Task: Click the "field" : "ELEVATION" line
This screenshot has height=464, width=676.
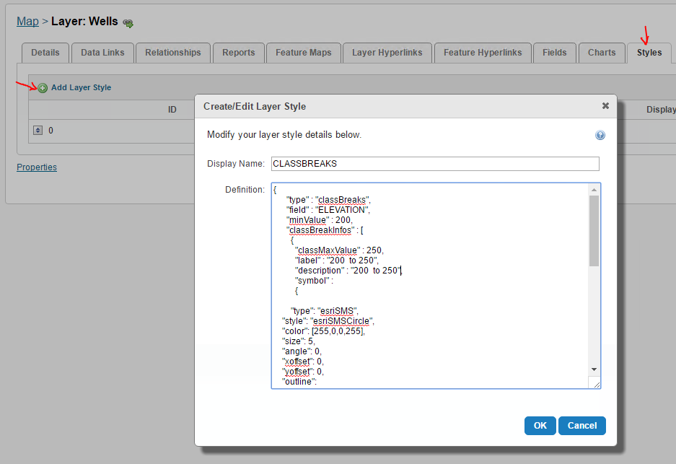Action: pos(328,210)
